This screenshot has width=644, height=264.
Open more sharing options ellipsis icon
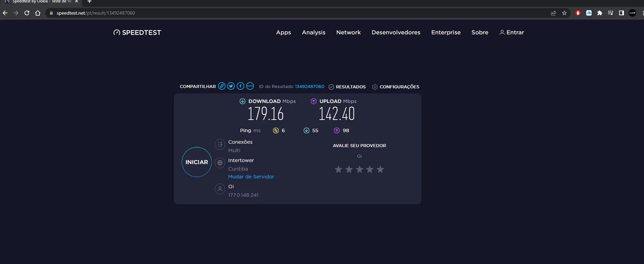pos(250,86)
